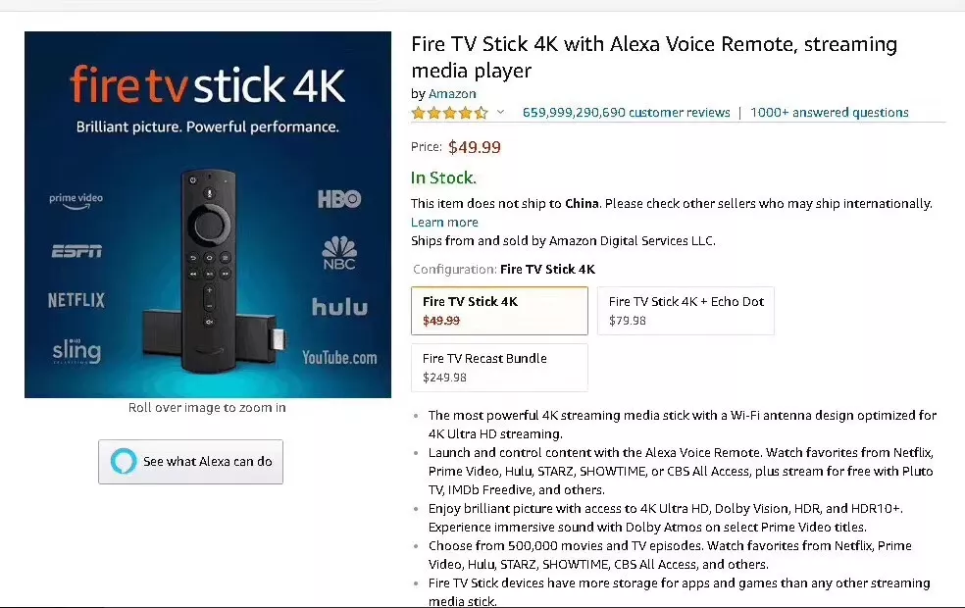965x608 pixels.
Task: Click the sling logo in product image
Action: (76, 351)
